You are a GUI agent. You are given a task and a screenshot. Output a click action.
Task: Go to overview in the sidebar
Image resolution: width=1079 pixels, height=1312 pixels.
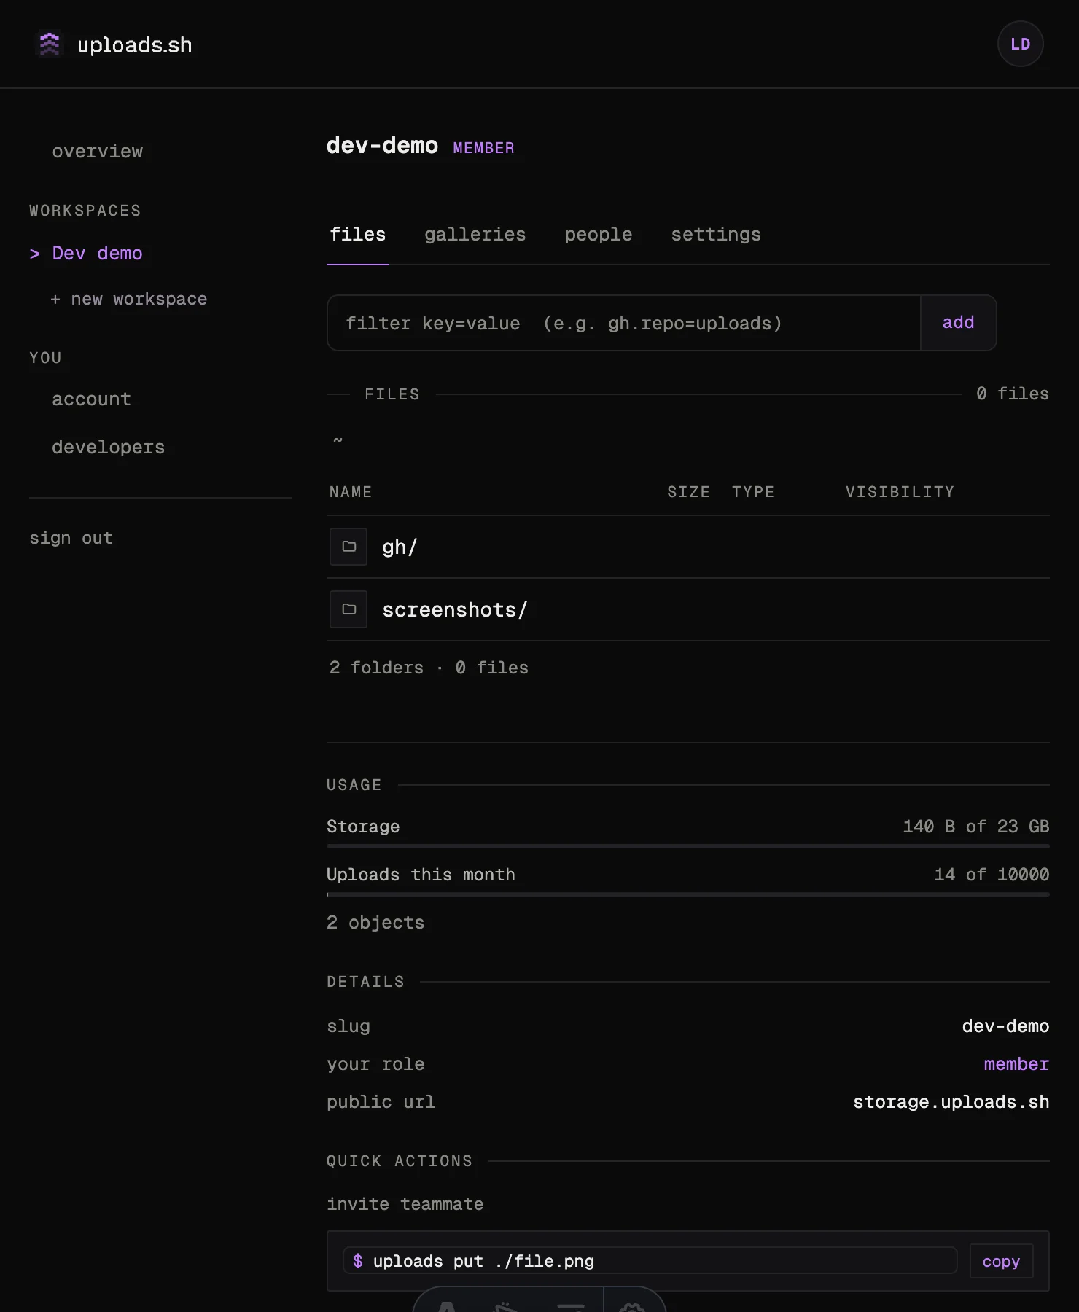pyautogui.click(x=97, y=152)
